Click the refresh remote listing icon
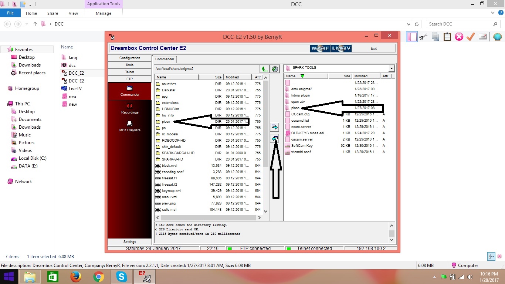 coord(275,69)
